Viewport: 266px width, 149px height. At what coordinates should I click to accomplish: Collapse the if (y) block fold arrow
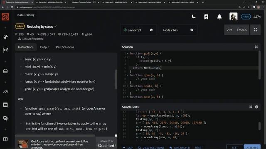pyautogui.click(x=128, y=57)
